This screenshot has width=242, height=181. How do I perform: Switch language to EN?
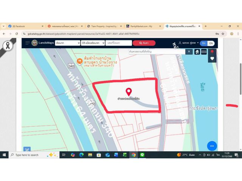211,43
